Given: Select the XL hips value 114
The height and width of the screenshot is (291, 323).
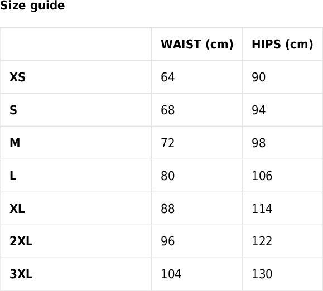Looking at the screenshot, I should [x=262, y=208].
